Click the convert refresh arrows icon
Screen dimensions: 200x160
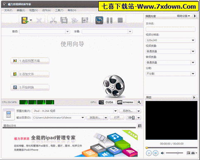[x=99, y=20]
